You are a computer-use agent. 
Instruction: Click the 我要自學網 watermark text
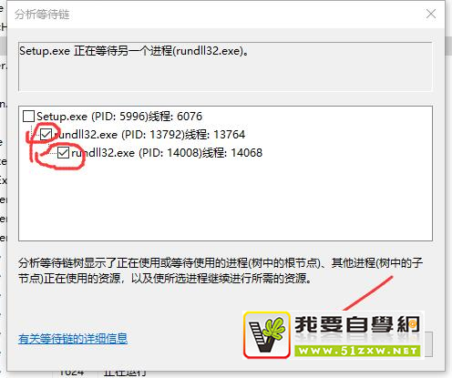[357, 325]
